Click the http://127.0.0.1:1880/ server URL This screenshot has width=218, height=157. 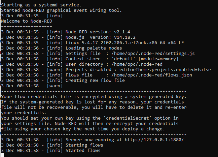(154, 139)
